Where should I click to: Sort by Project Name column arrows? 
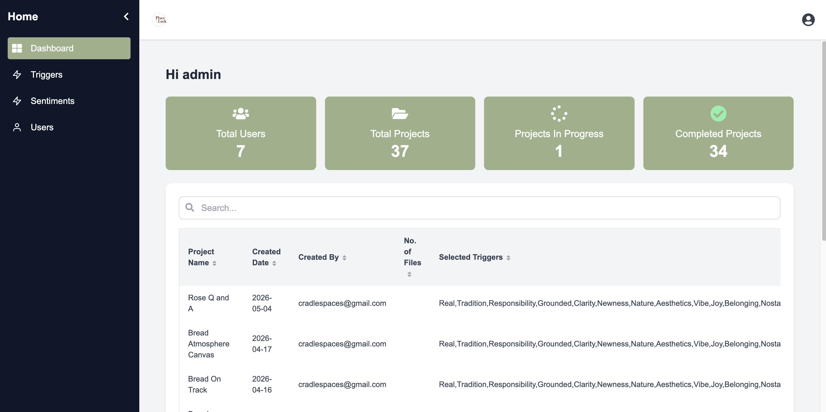214,263
